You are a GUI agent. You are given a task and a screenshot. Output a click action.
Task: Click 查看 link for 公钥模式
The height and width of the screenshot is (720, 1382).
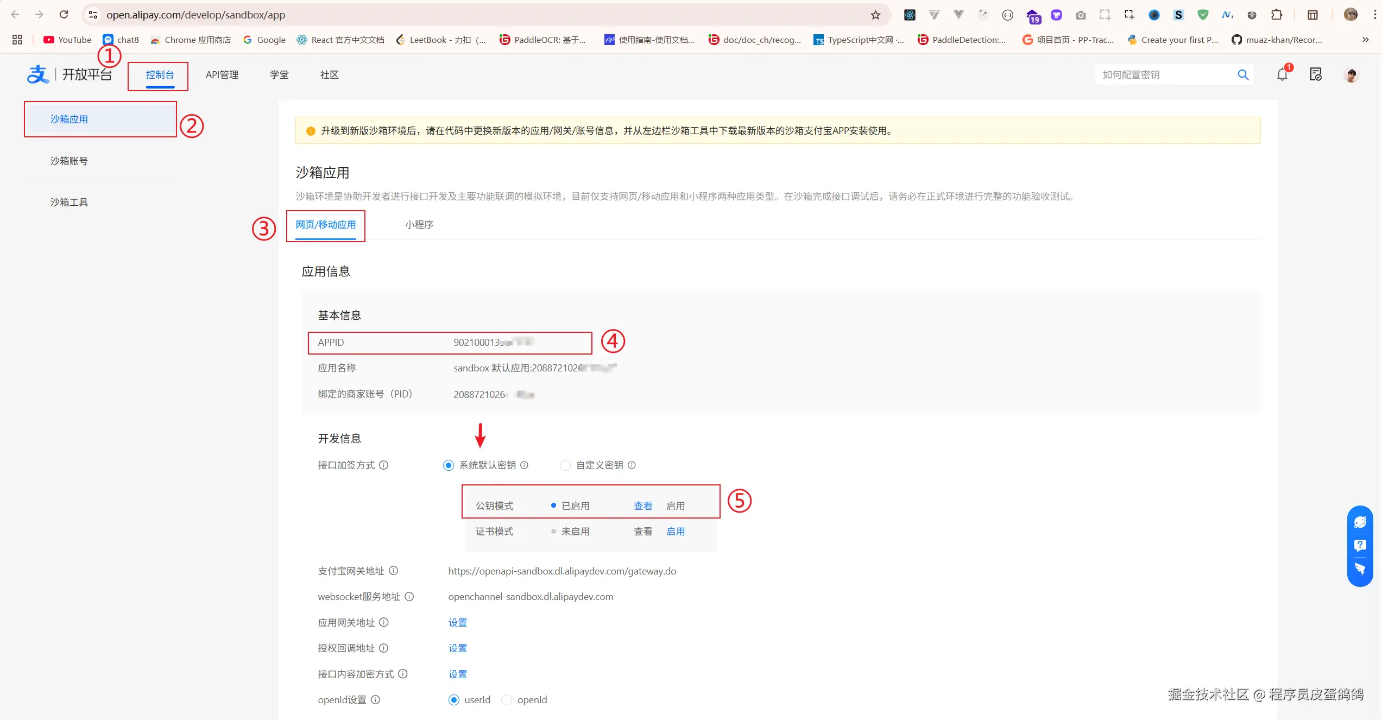pos(643,506)
